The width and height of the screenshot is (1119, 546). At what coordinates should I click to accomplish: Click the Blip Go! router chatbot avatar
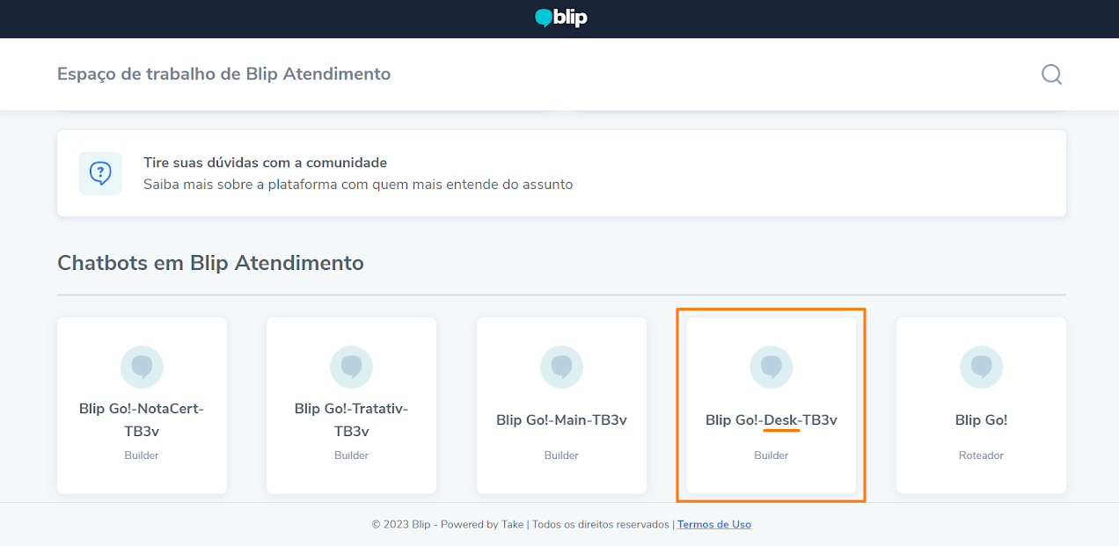tap(981, 367)
